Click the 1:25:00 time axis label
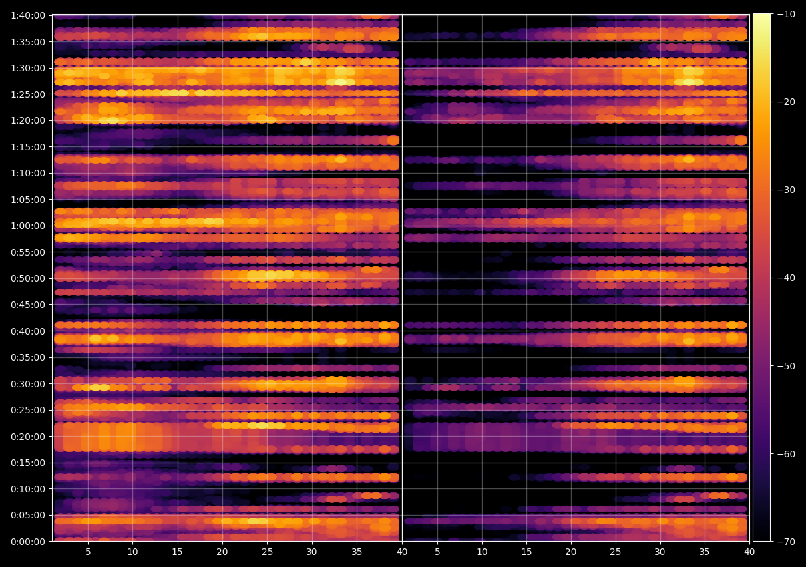Viewport: 806px width, 567px height. [28, 94]
